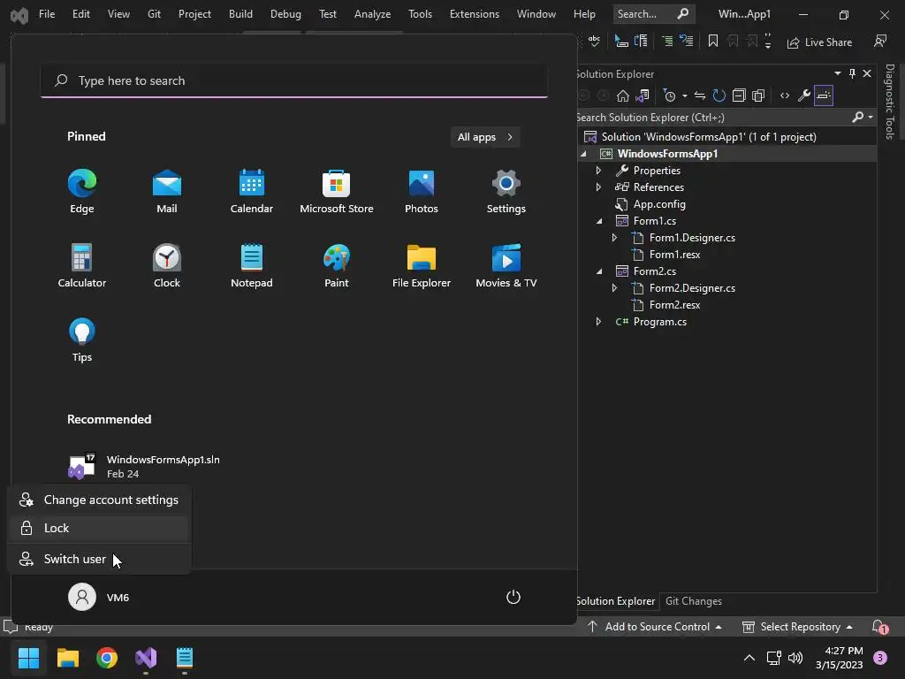
Task: Click the Start menu search box
Action: click(294, 80)
